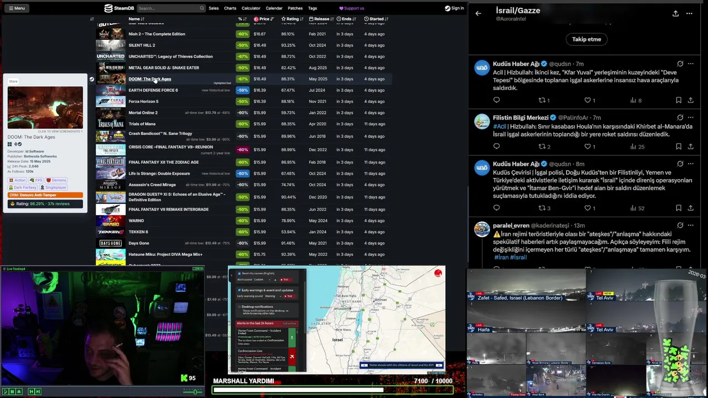Retweet the first Kudüs Haber Ağı tweet
708x398 pixels.
coord(542,100)
